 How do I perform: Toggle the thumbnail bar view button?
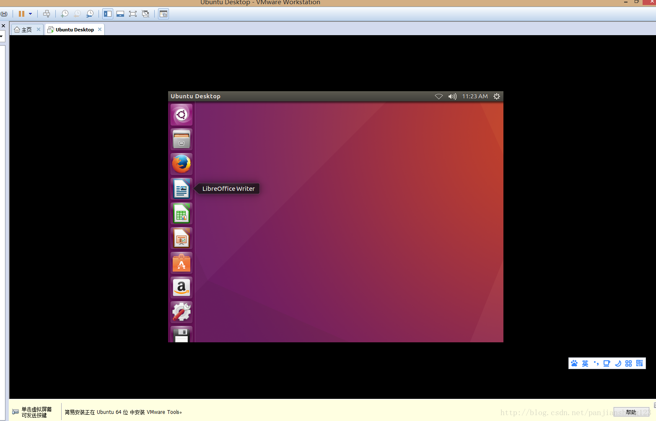[x=120, y=14]
